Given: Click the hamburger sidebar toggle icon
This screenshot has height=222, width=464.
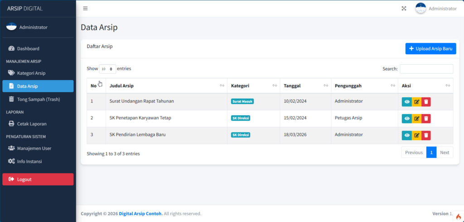Looking at the screenshot, I should pyautogui.click(x=85, y=9).
